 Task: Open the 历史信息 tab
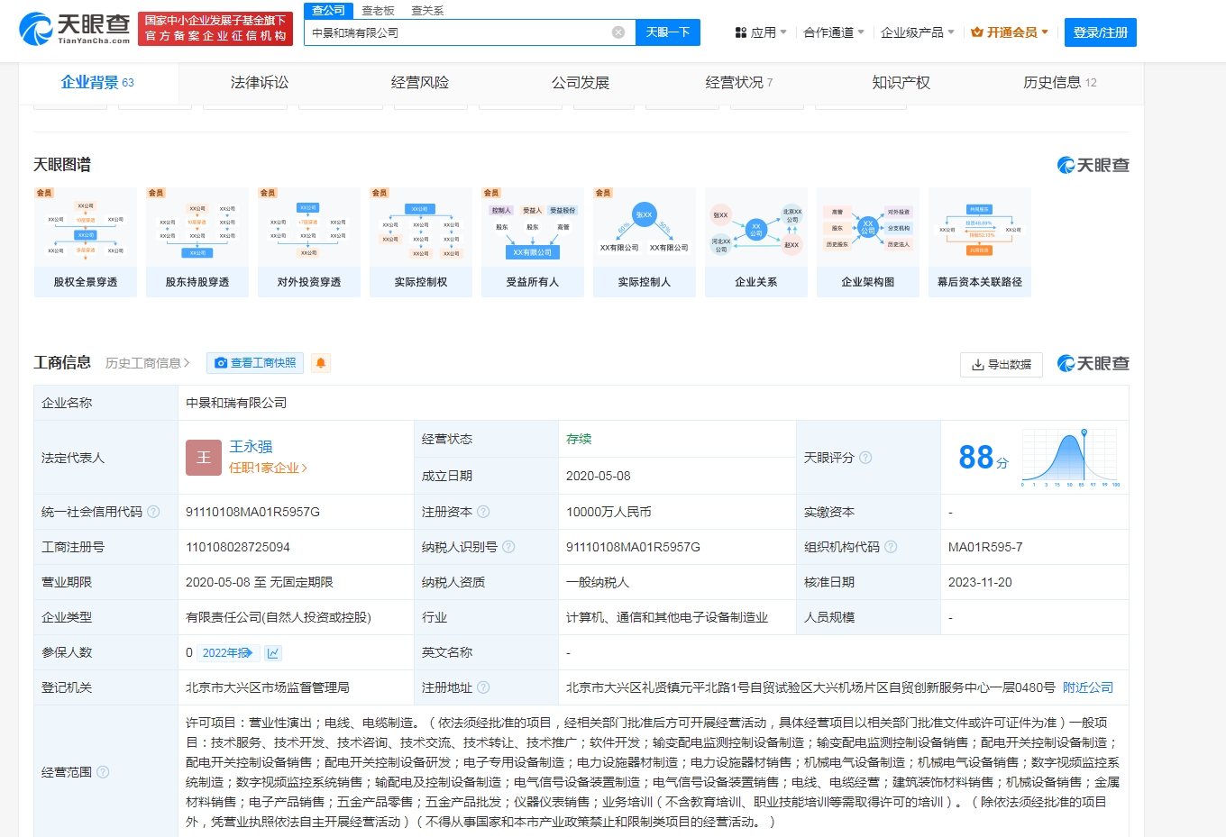1060,83
